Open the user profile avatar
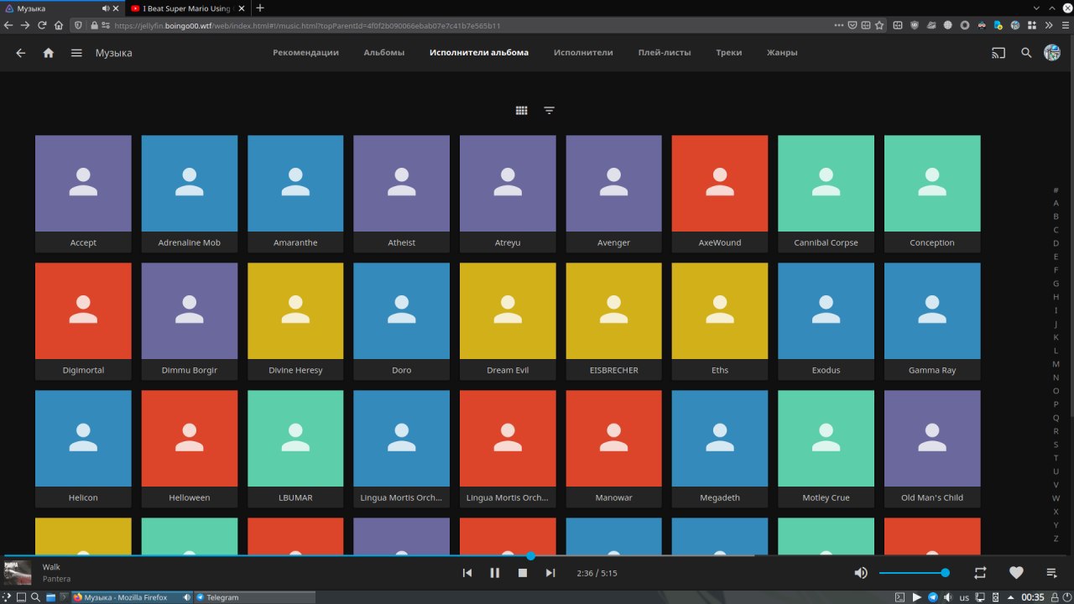 tap(1052, 52)
